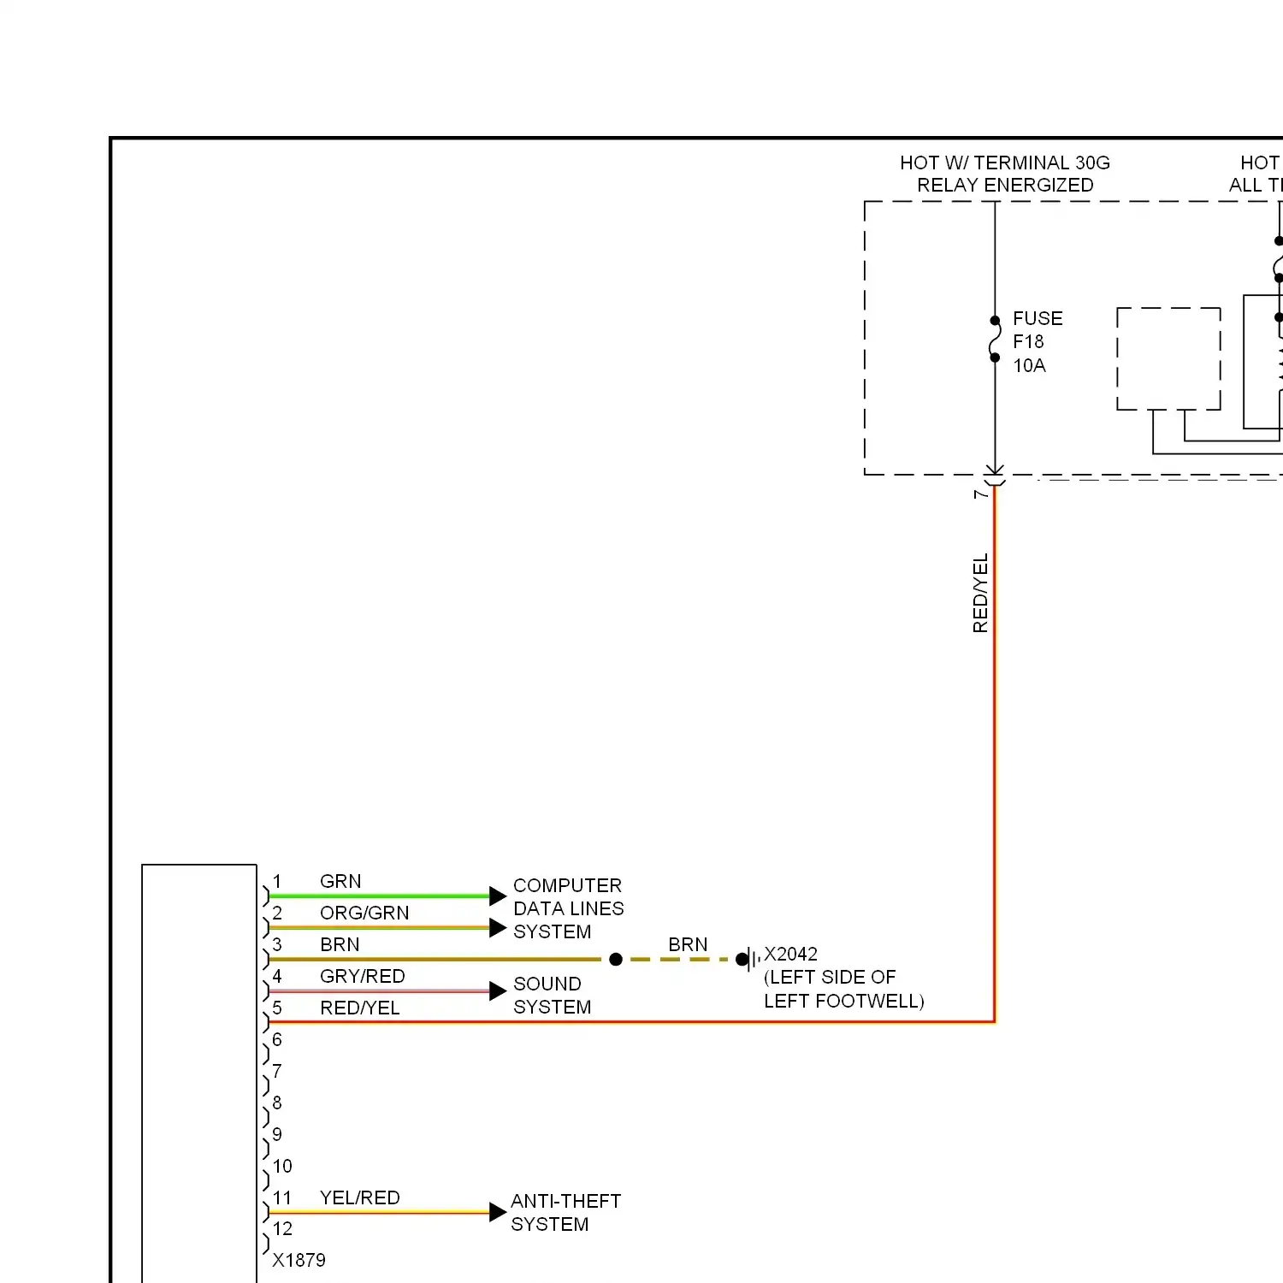The width and height of the screenshot is (1283, 1283).
Task: Click pin number 8 on connector X1879
Action: (277, 1103)
